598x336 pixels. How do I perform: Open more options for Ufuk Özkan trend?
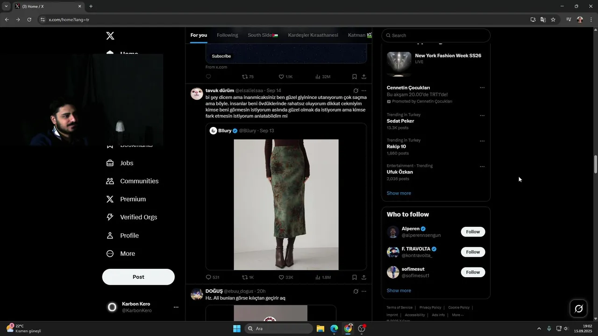pos(482,167)
